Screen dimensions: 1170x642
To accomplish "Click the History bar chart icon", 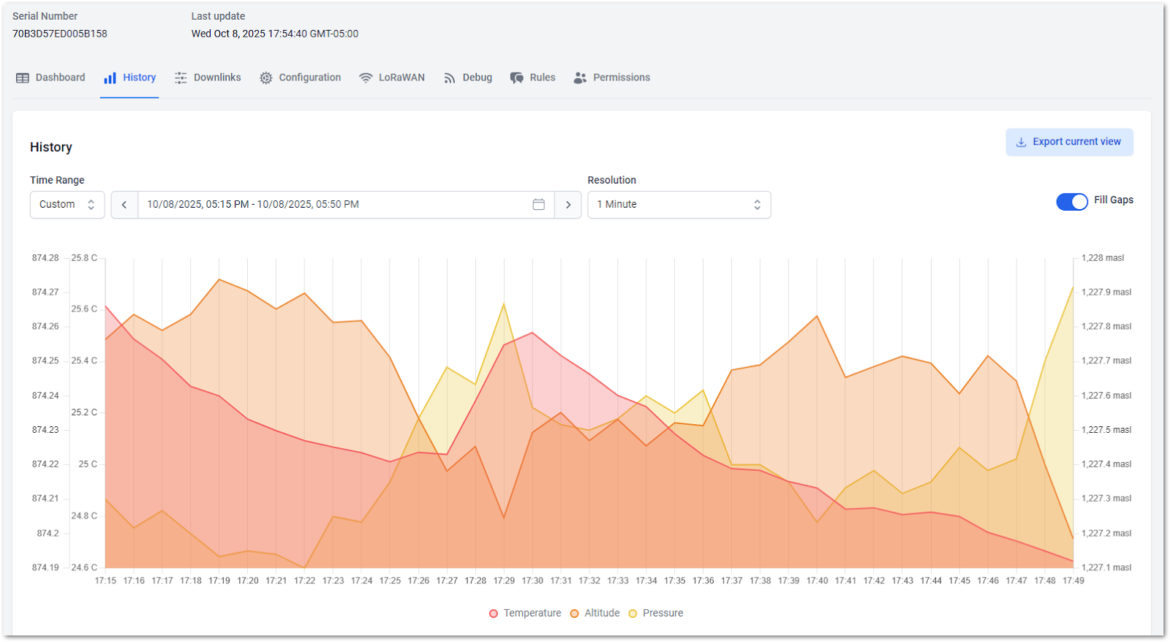I will (x=110, y=78).
